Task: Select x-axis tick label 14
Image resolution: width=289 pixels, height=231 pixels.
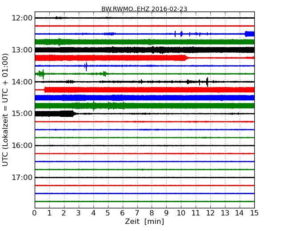Action: click(x=240, y=213)
